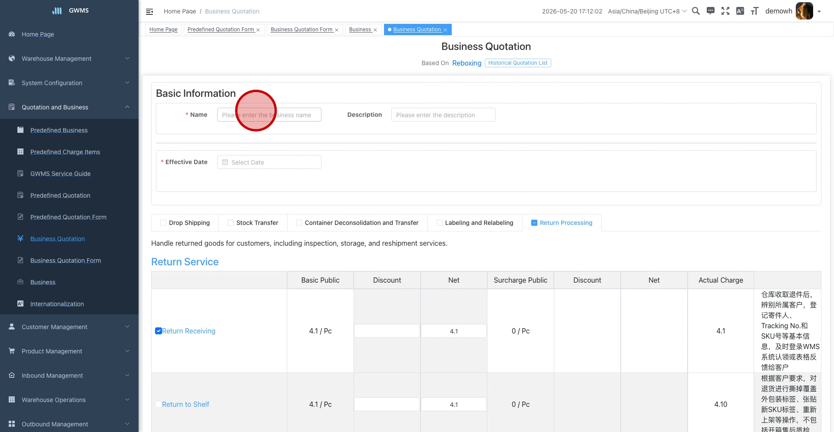This screenshot has height=432, width=834.
Task: Click the Outbound Management icon
Action: [12, 424]
